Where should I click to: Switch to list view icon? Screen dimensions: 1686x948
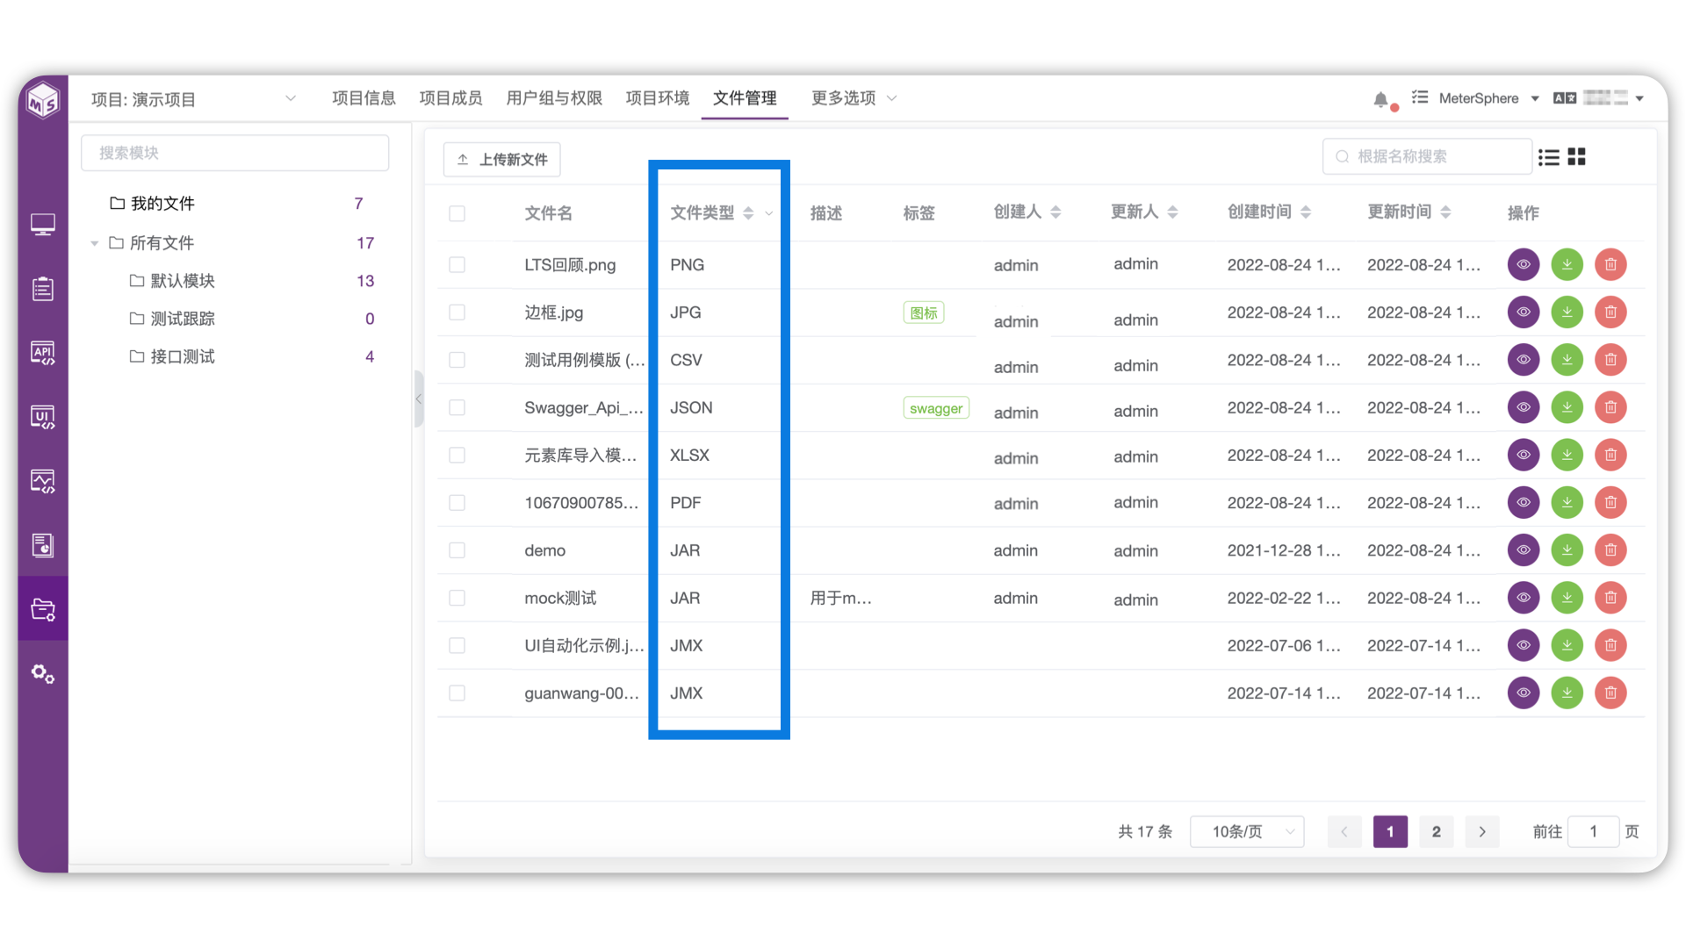tap(1549, 157)
